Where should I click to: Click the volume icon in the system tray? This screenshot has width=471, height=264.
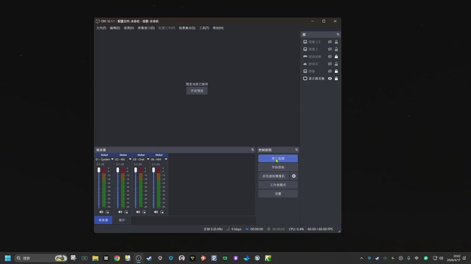[x=441, y=258]
